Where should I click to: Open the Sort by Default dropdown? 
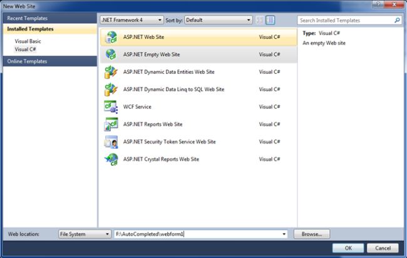pos(219,20)
